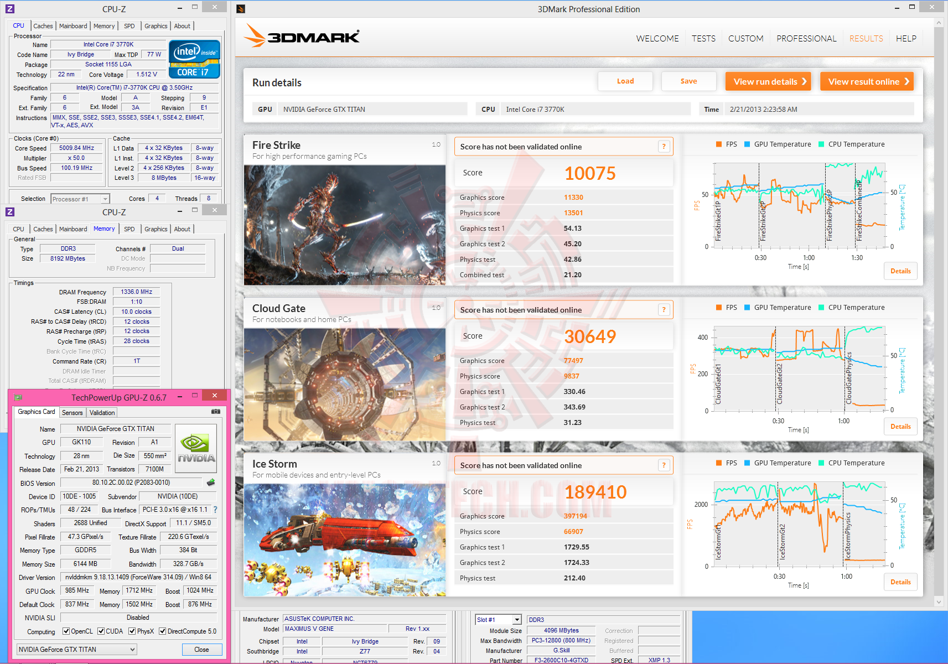Click the Close button in GPU-Z
The width and height of the screenshot is (948, 664).
(x=201, y=650)
